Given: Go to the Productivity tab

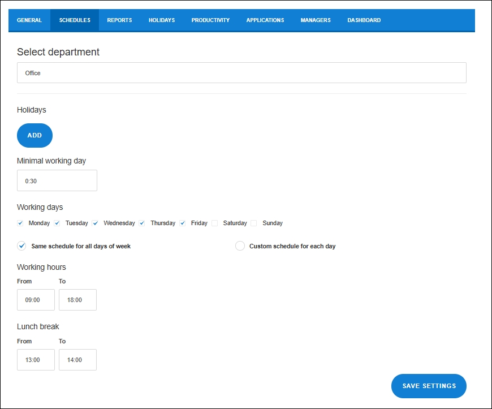Looking at the screenshot, I should 210,20.
